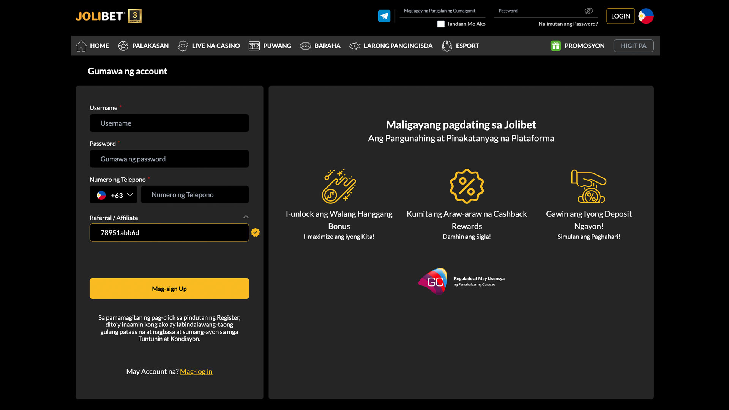The image size is (729, 410).
Task: Focus the Numero ng Telepono field
Action: click(195, 195)
